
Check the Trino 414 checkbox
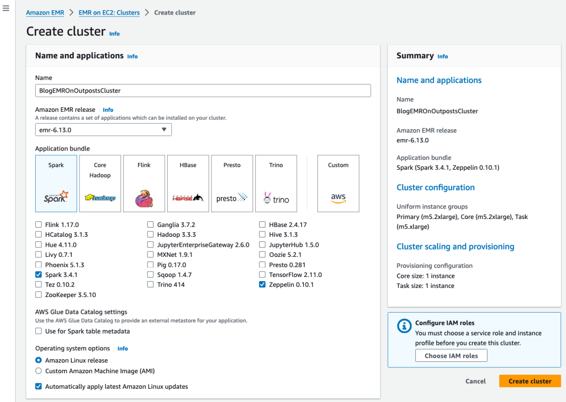point(150,284)
